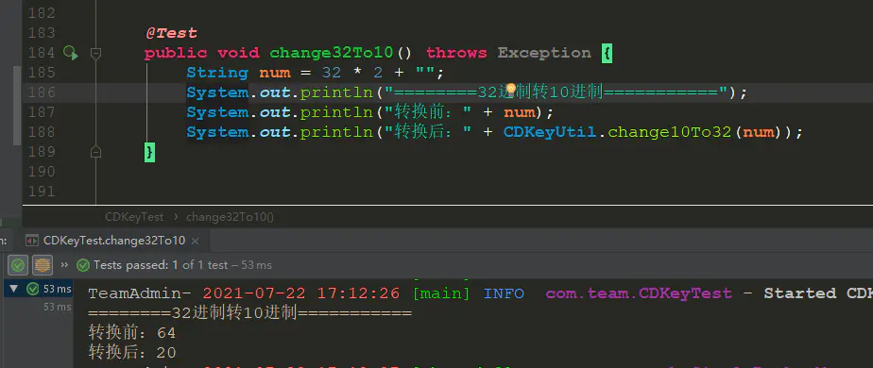Click the green passed icon in test tree root row
The height and width of the screenshot is (368, 873).
pos(33,289)
